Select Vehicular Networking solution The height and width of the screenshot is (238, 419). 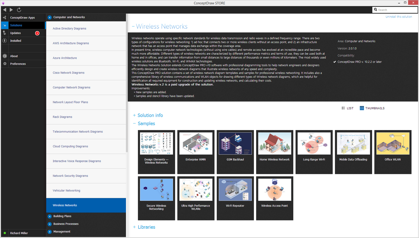(86, 190)
